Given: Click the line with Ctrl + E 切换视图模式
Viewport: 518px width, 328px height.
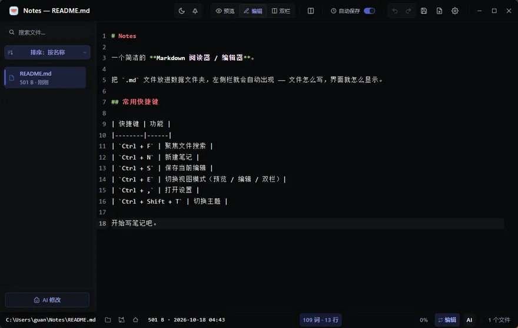Looking at the screenshot, I should coord(198,179).
